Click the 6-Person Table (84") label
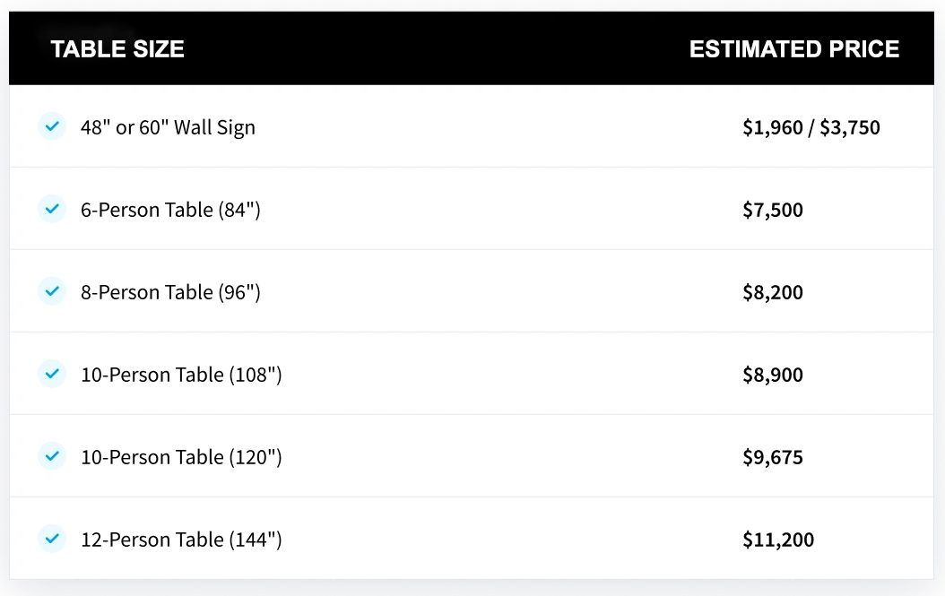Screen dimensions: 945x596 click(x=170, y=210)
